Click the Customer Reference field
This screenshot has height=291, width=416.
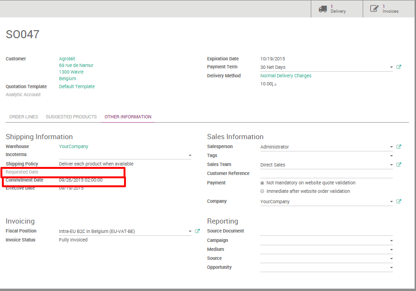point(325,173)
